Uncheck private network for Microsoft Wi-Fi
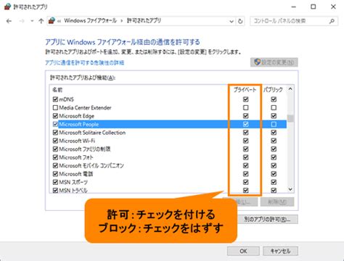The height and width of the screenshot is (261, 344). (245, 141)
